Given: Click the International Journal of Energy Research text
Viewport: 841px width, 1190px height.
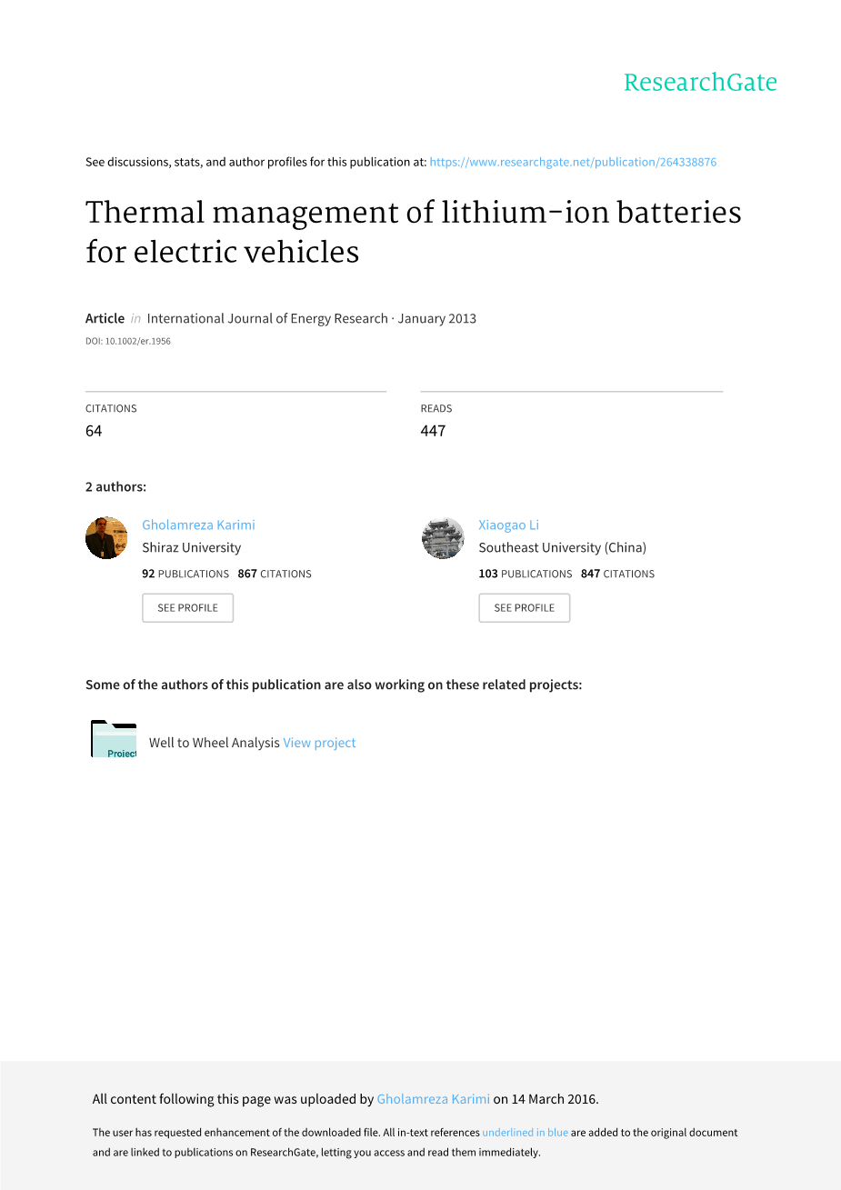Looking at the screenshot, I should [267, 318].
